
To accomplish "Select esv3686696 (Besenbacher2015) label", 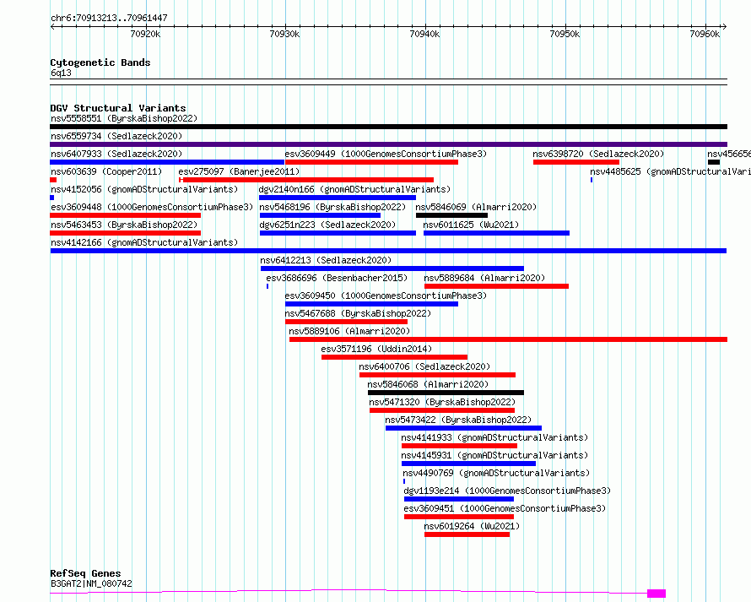I will pyautogui.click(x=337, y=278).
